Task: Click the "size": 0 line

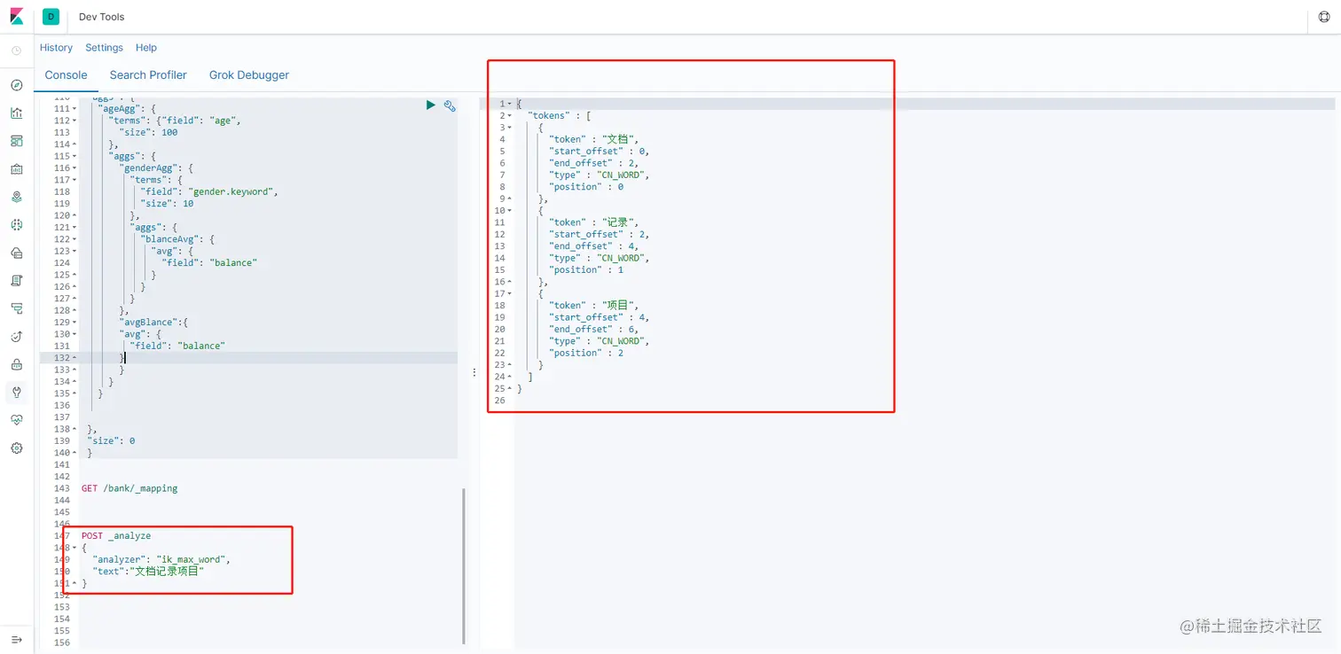Action: pyautogui.click(x=111, y=440)
